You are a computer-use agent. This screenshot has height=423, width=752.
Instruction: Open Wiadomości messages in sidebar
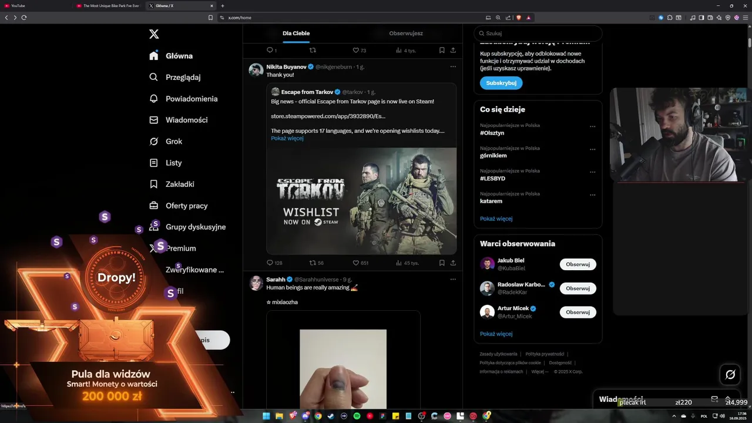click(178, 120)
